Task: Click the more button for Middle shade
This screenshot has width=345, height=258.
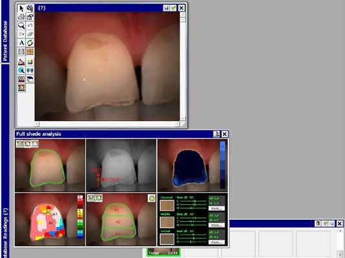Action: (x=216, y=225)
